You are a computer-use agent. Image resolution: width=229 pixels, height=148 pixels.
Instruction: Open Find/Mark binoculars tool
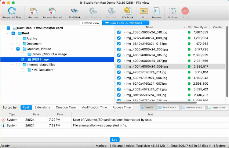[x=75, y=12]
